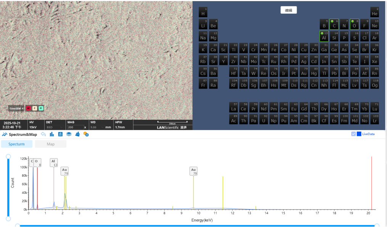387x227 pixels.
Task: Toggle the LiveData checkbox
Action: [353, 134]
